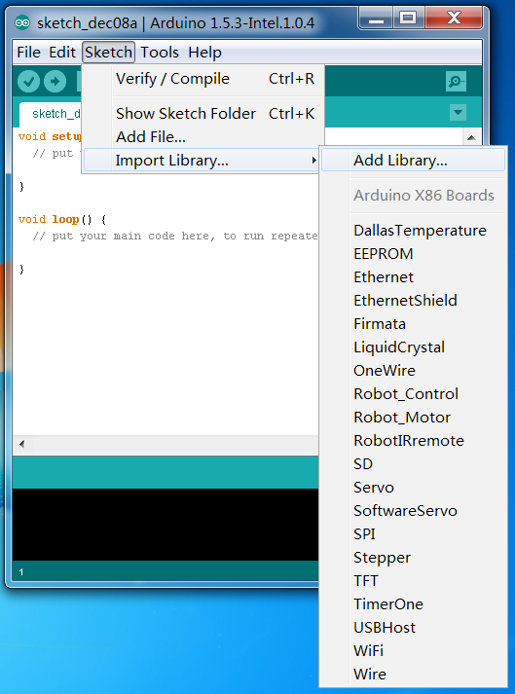Screen dimensions: 515x694
Task: Maximize the Arduino window
Action: tap(407, 18)
